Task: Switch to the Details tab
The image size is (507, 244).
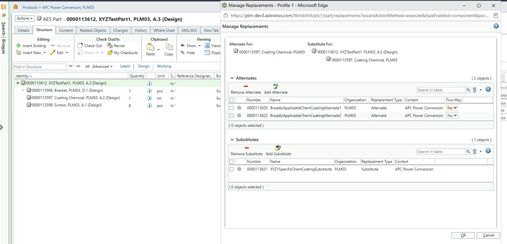Action: click(23, 30)
